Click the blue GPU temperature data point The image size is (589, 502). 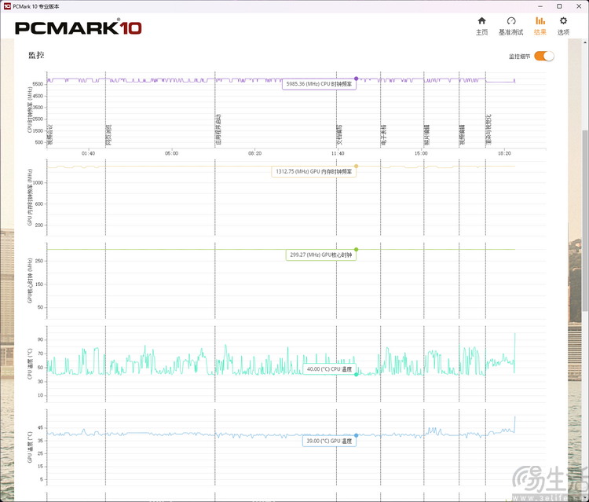click(356, 435)
